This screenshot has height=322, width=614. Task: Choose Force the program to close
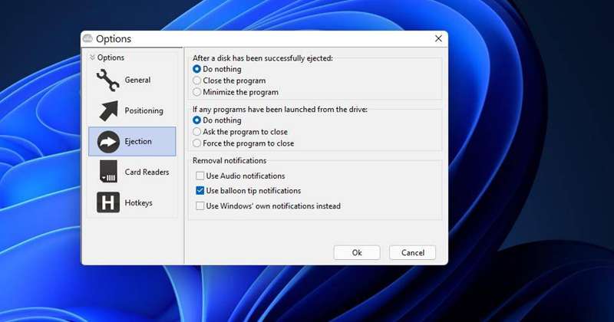coord(197,143)
